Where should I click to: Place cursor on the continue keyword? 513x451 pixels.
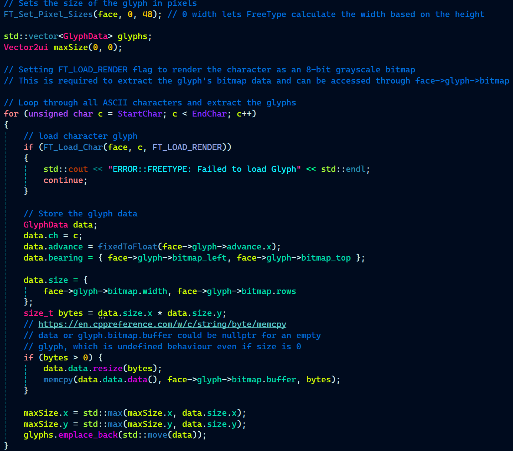(63, 180)
